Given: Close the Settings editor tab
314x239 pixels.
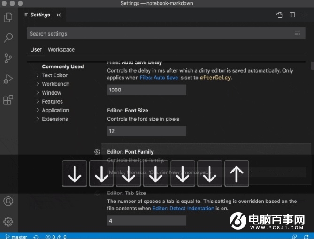Looking at the screenshot, I should tap(59, 15).
